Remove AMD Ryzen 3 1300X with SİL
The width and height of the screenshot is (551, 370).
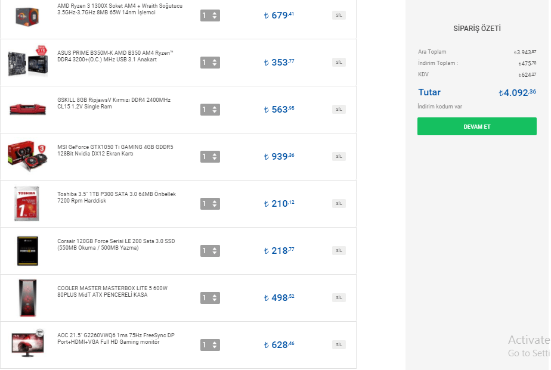339,15
